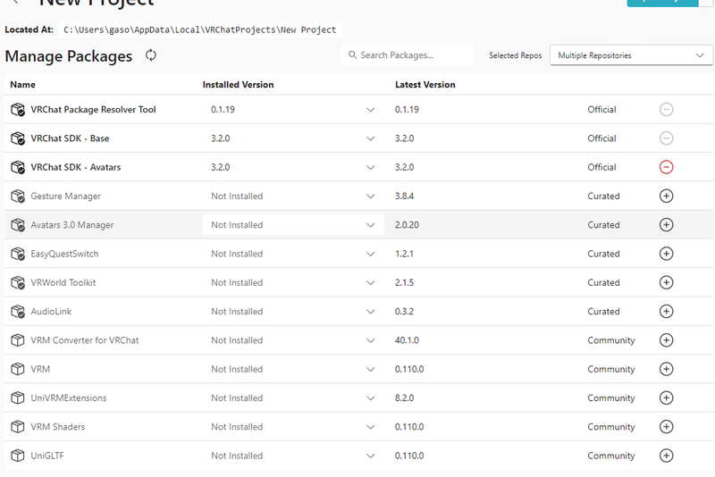The height and width of the screenshot is (477, 715).
Task: Focus the Search Packages field
Action: point(407,55)
